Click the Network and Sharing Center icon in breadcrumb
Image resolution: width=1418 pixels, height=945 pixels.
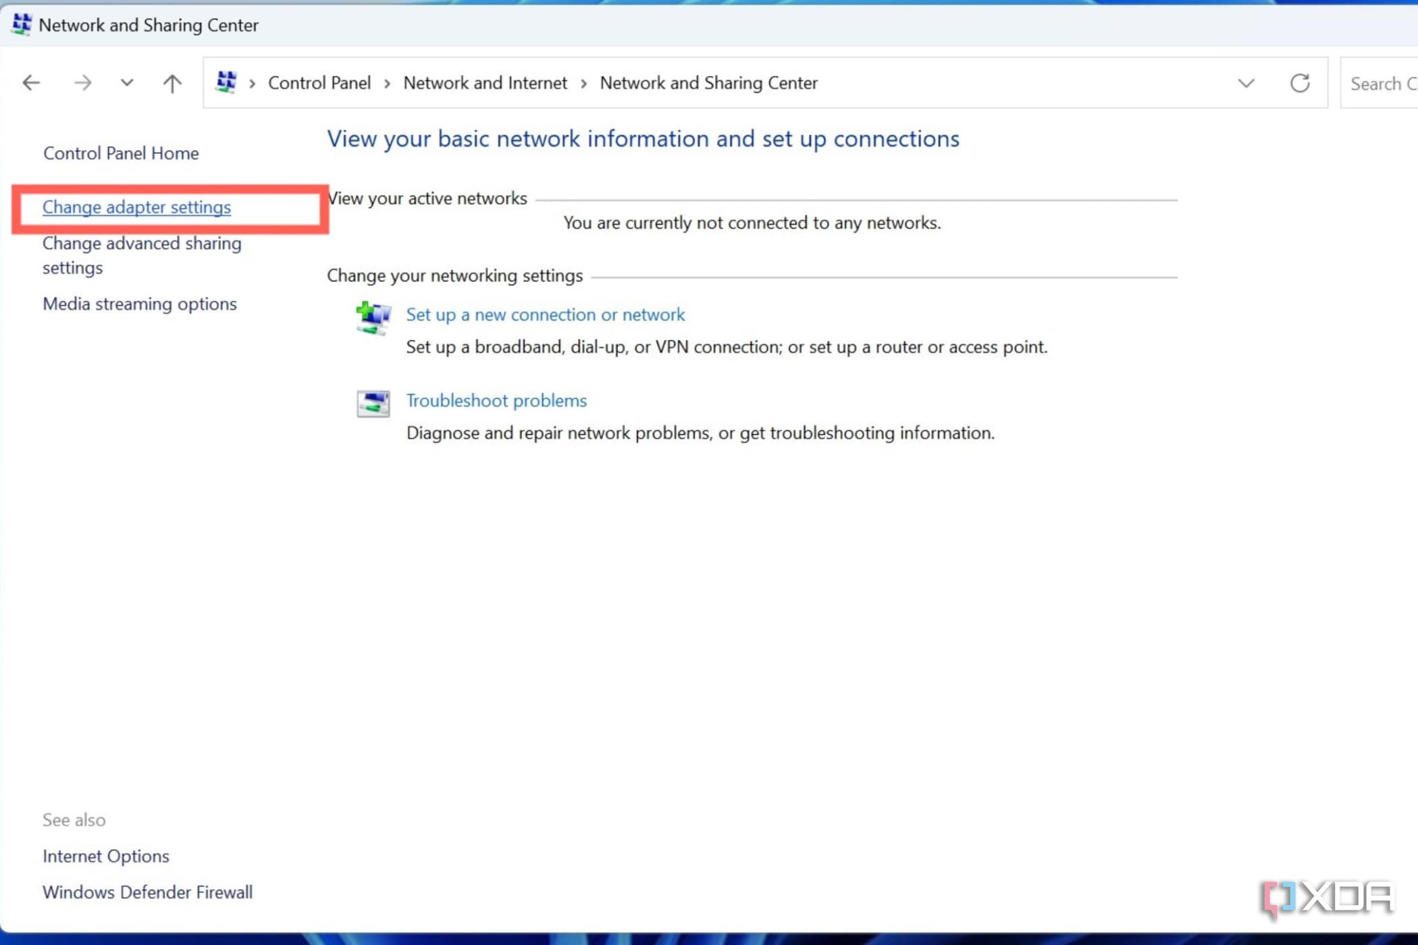[x=227, y=82]
